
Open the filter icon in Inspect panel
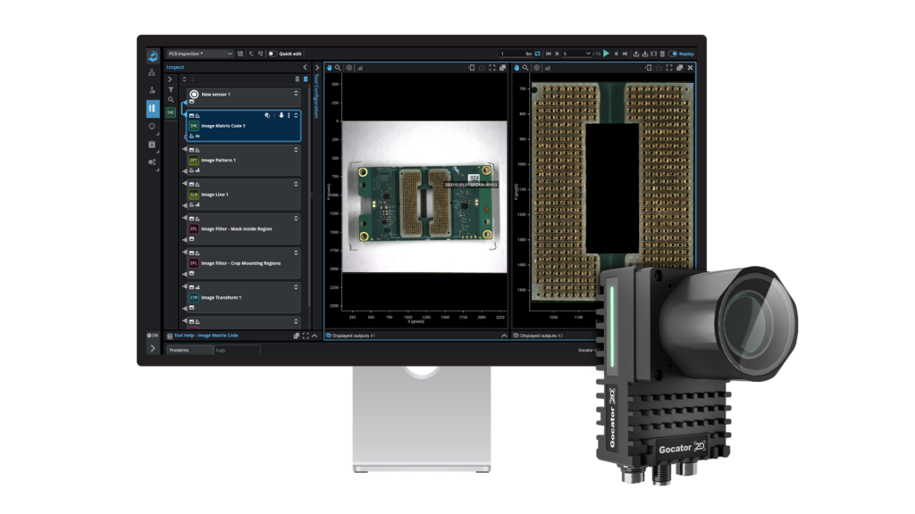(171, 89)
